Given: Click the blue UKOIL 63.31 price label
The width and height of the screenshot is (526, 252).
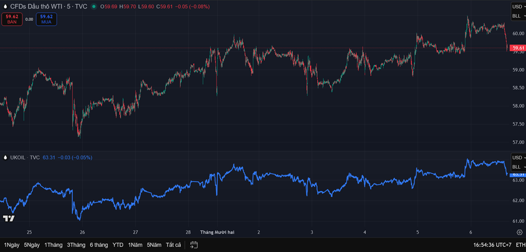Looking at the screenshot, I should pyautogui.click(x=518, y=174).
